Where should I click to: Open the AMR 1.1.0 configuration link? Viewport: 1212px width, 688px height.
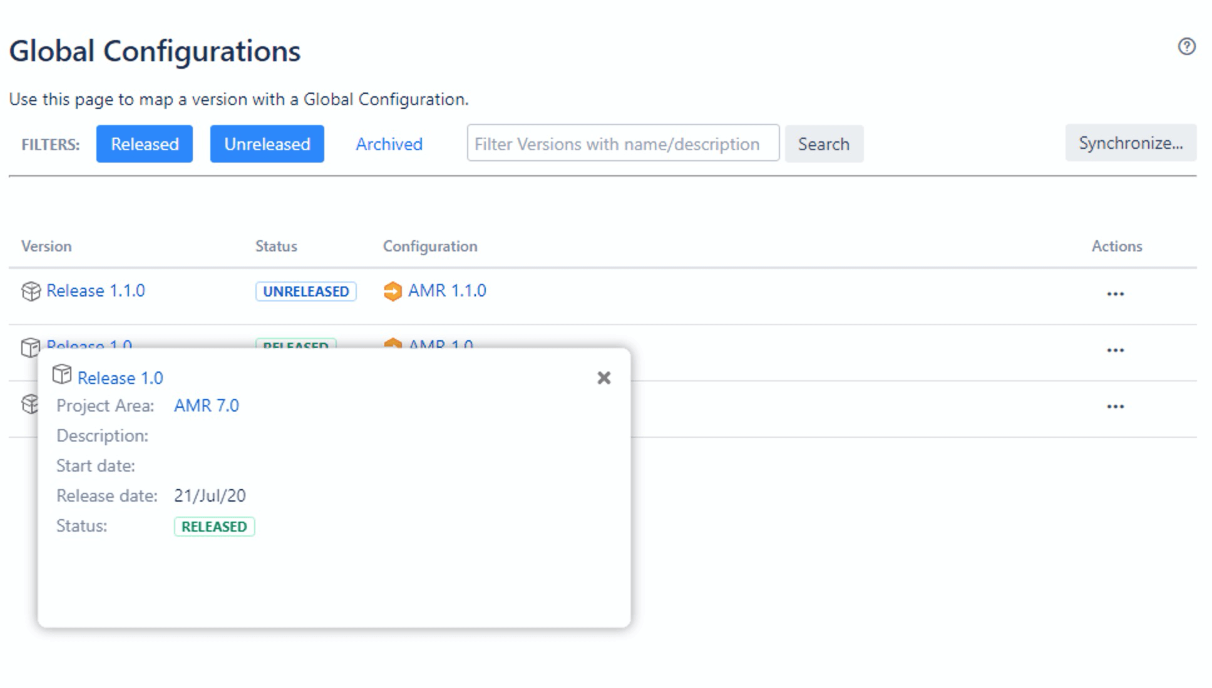pos(447,291)
